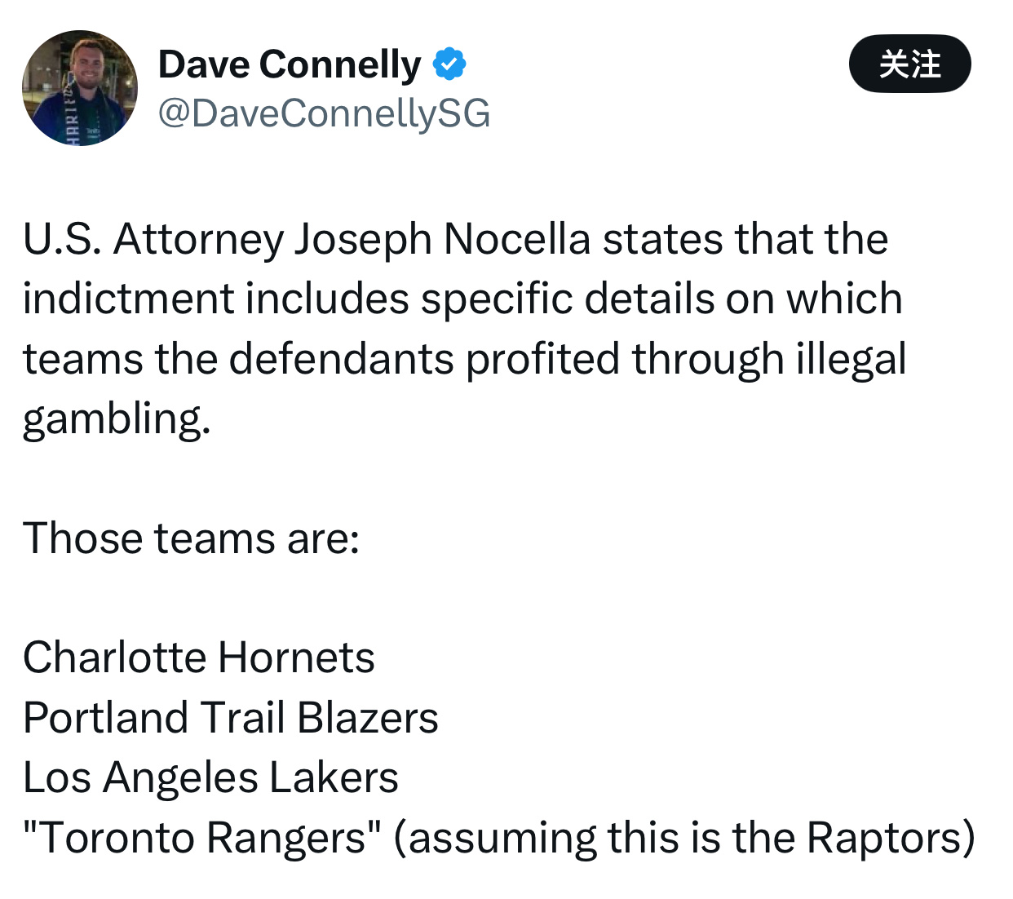
Task: Click the "Portland Trail Blazers" line
Action: 231,718
